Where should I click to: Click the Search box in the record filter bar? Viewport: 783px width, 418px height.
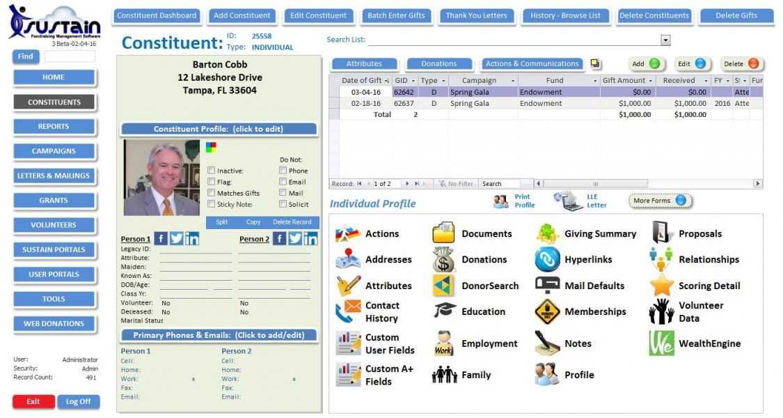(505, 183)
